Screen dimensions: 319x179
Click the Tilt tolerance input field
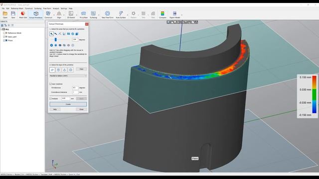pyautogui.click(x=75, y=88)
